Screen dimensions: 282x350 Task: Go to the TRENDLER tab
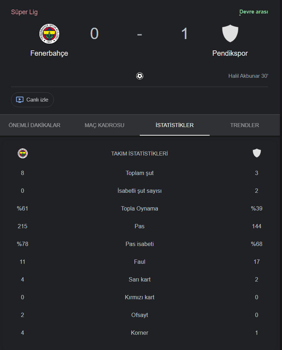coord(244,125)
